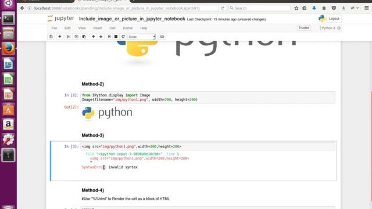
Task: Open the Terminal from the Ubuntu launcher
Action: [8, 18]
